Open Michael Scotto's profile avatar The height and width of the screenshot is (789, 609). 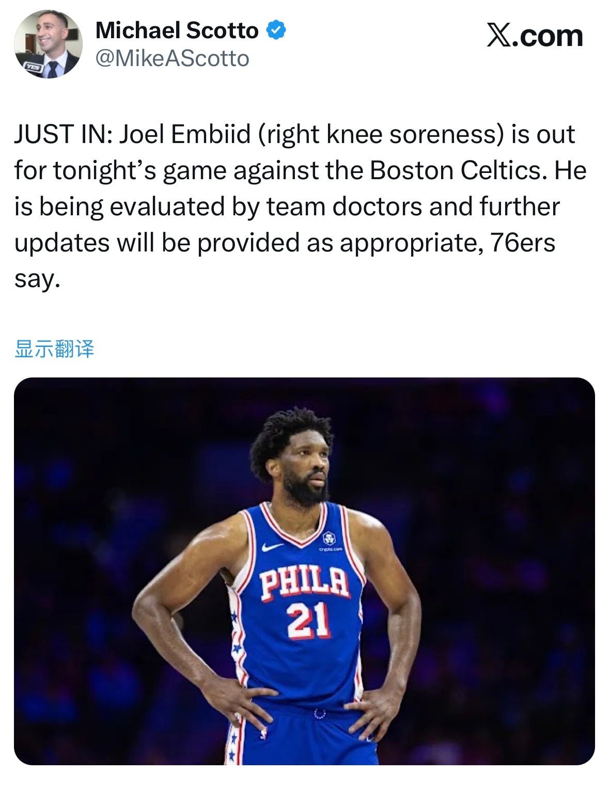point(48,44)
